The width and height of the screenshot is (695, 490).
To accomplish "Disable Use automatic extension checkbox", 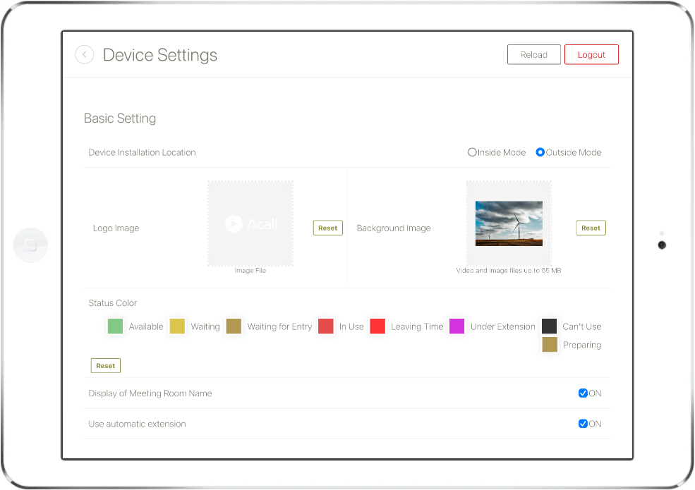I will (583, 424).
